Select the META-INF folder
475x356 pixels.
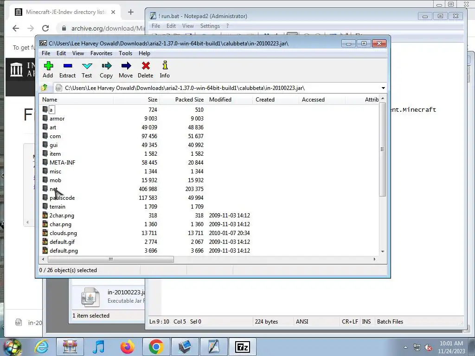pyautogui.click(x=63, y=163)
